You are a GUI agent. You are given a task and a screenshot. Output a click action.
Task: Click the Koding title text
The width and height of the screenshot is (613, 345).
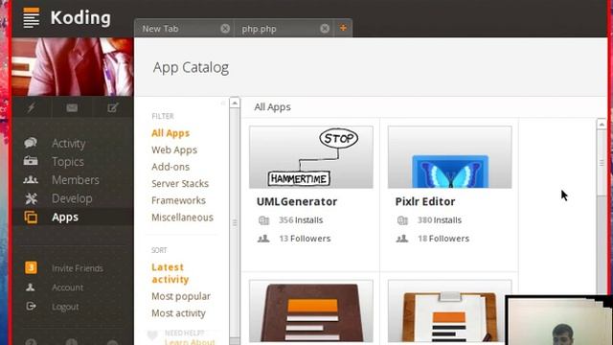click(80, 18)
